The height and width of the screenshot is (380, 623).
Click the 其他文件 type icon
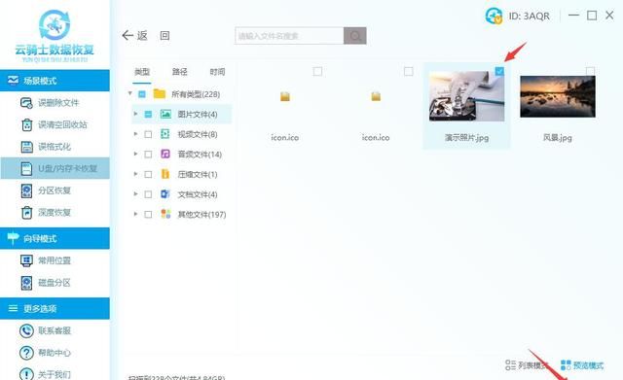pyautogui.click(x=165, y=214)
